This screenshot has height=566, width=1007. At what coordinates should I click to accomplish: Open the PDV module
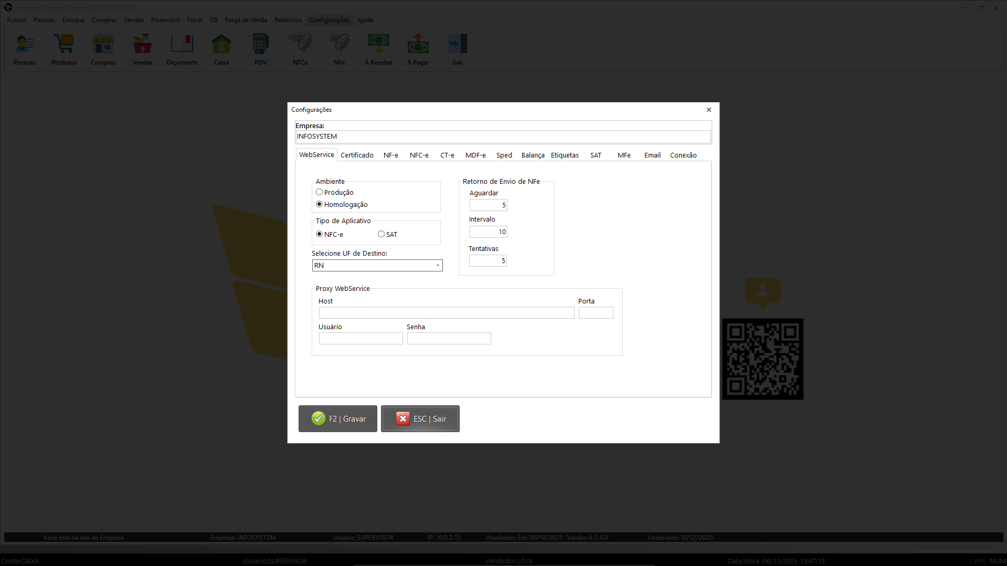pyautogui.click(x=260, y=48)
